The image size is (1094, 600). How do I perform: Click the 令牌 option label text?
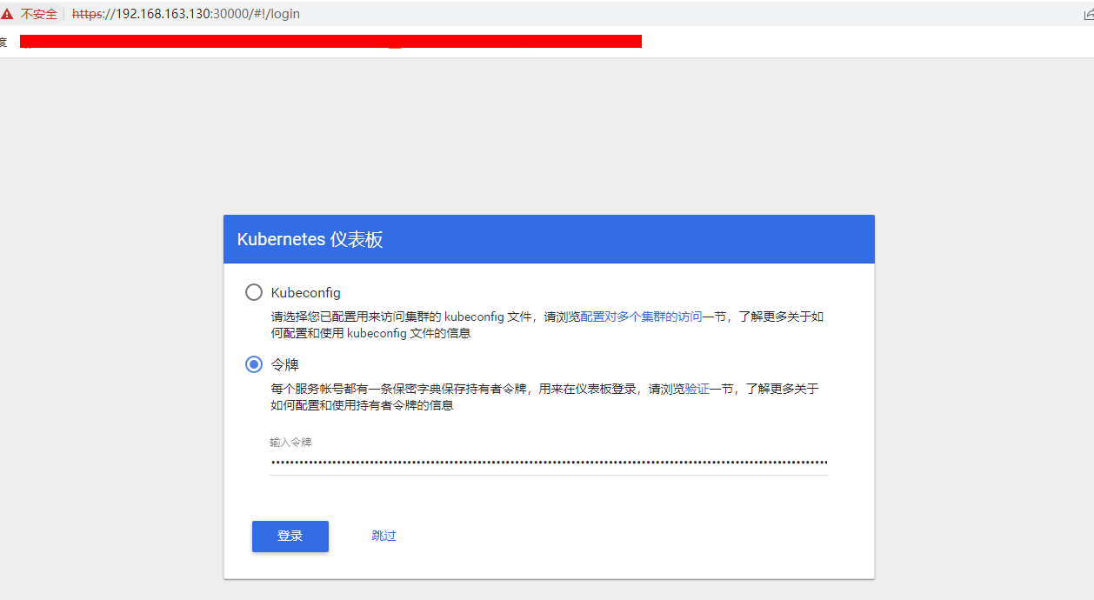click(x=285, y=364)
